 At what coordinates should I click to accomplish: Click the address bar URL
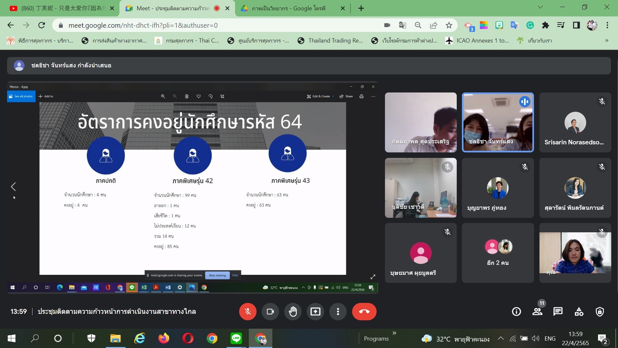pos(143,25)
